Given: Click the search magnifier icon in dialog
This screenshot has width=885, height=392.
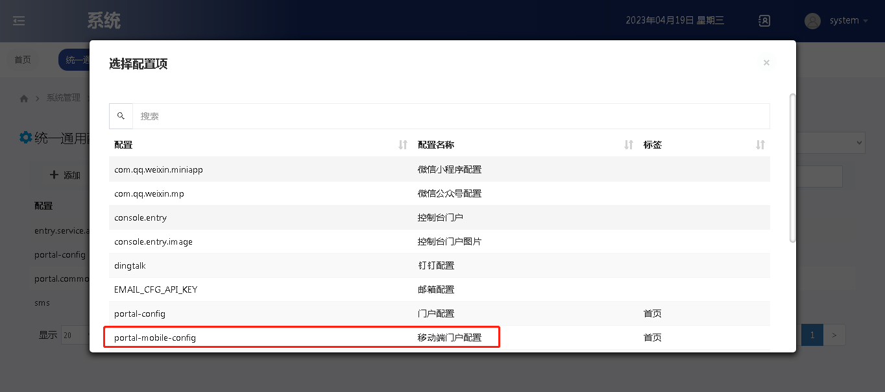Looking at the screenshot, I should [x=121, y=116].
